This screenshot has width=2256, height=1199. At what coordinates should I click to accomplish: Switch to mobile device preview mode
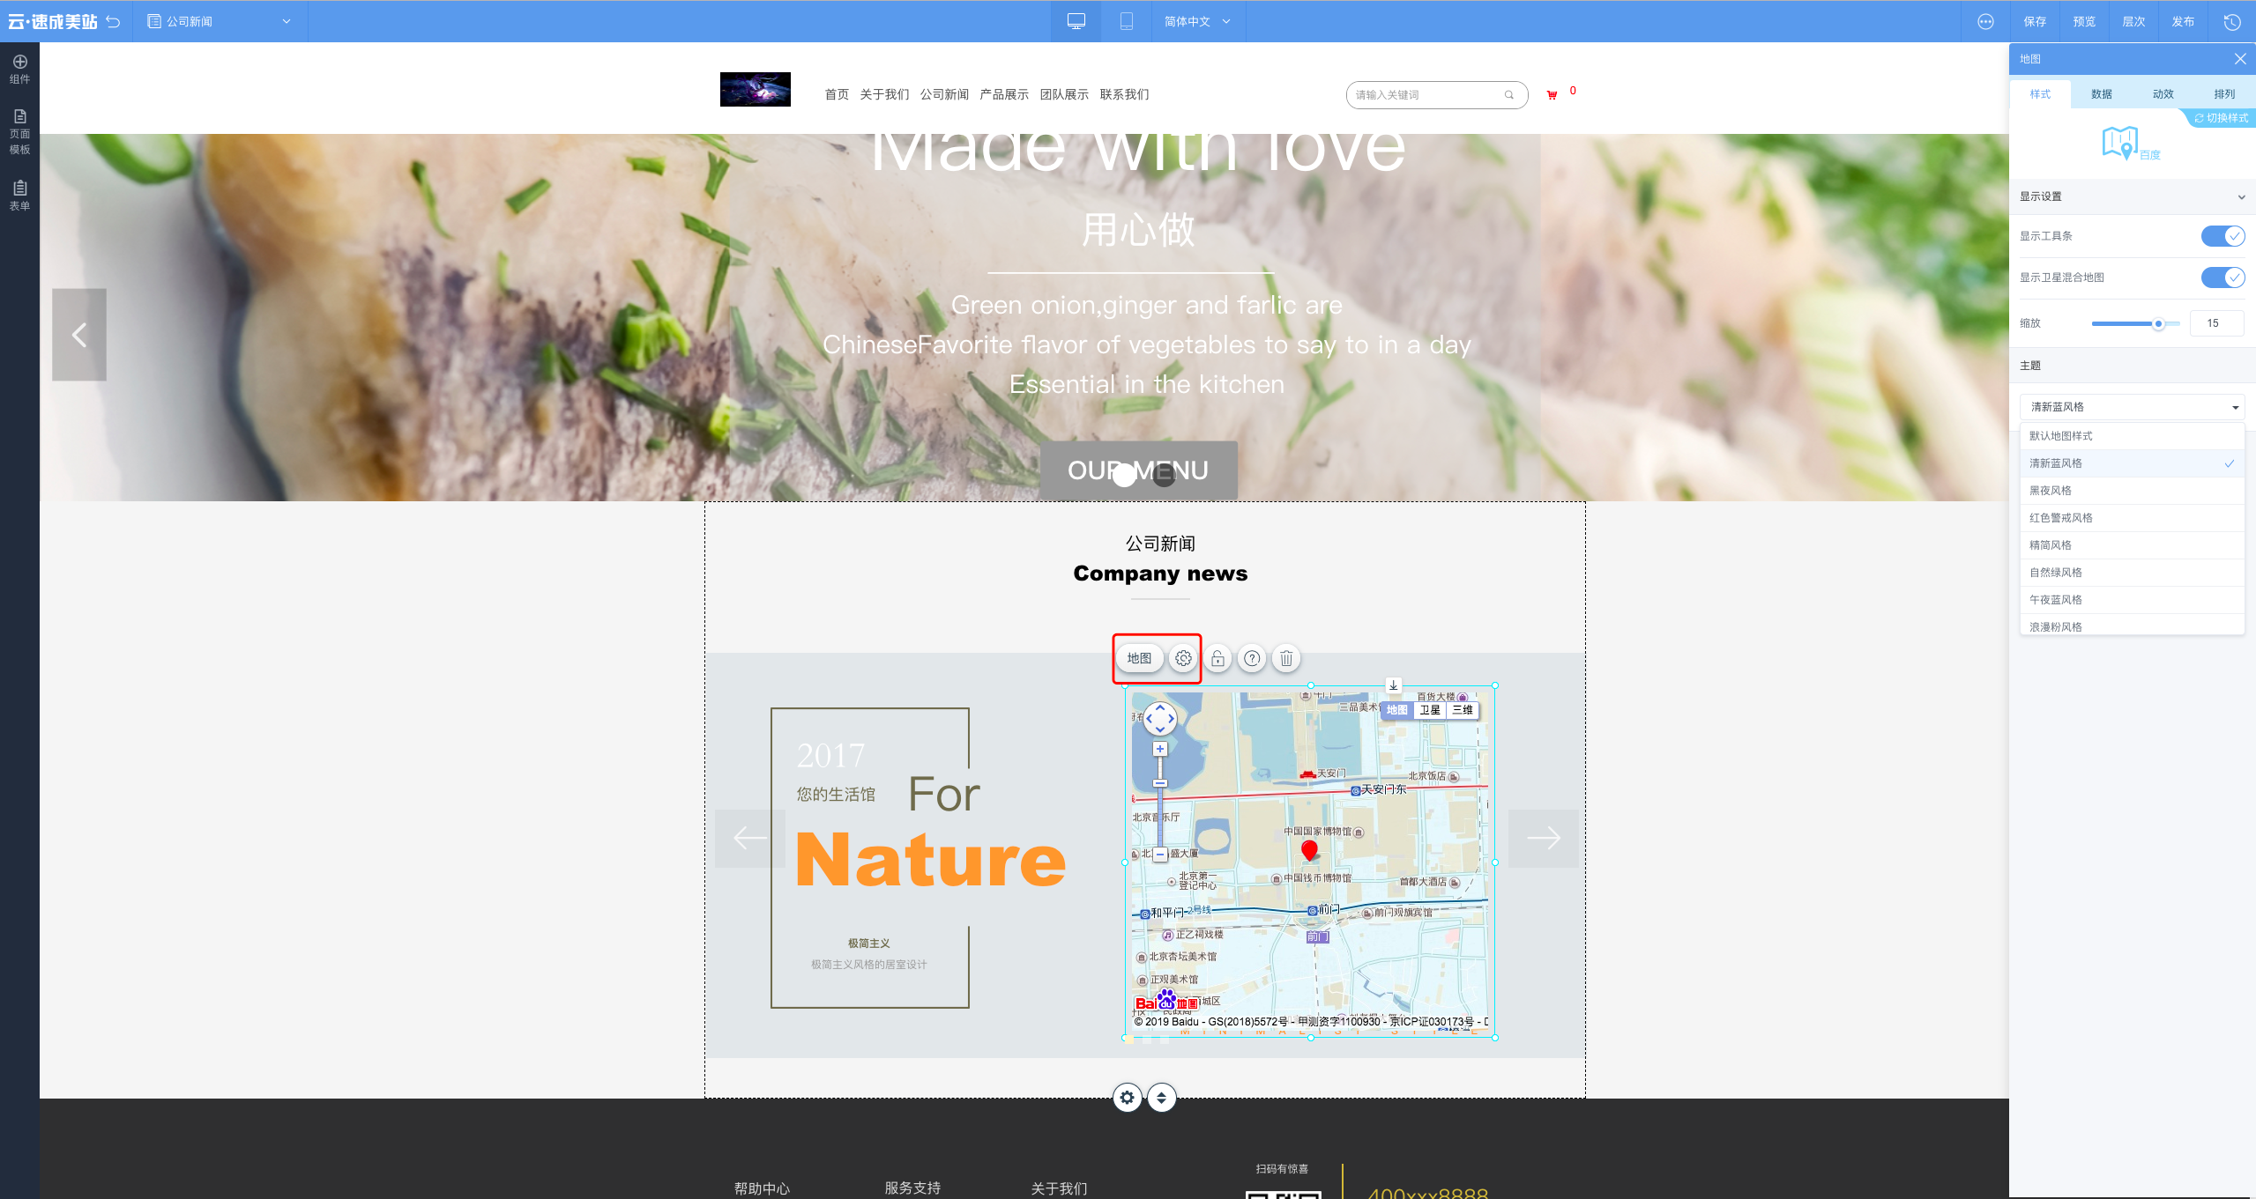coord(1126,21)
